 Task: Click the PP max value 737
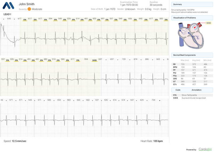click(183, 70)
